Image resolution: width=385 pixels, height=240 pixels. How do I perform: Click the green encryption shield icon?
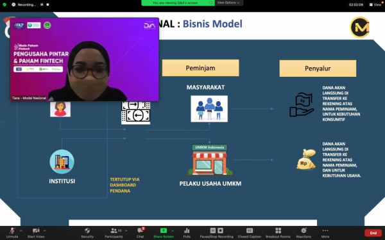point(4,4)
